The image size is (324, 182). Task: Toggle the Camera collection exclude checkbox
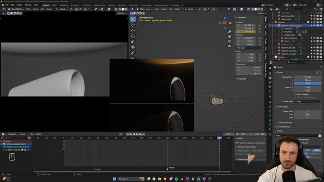(308, 57)
